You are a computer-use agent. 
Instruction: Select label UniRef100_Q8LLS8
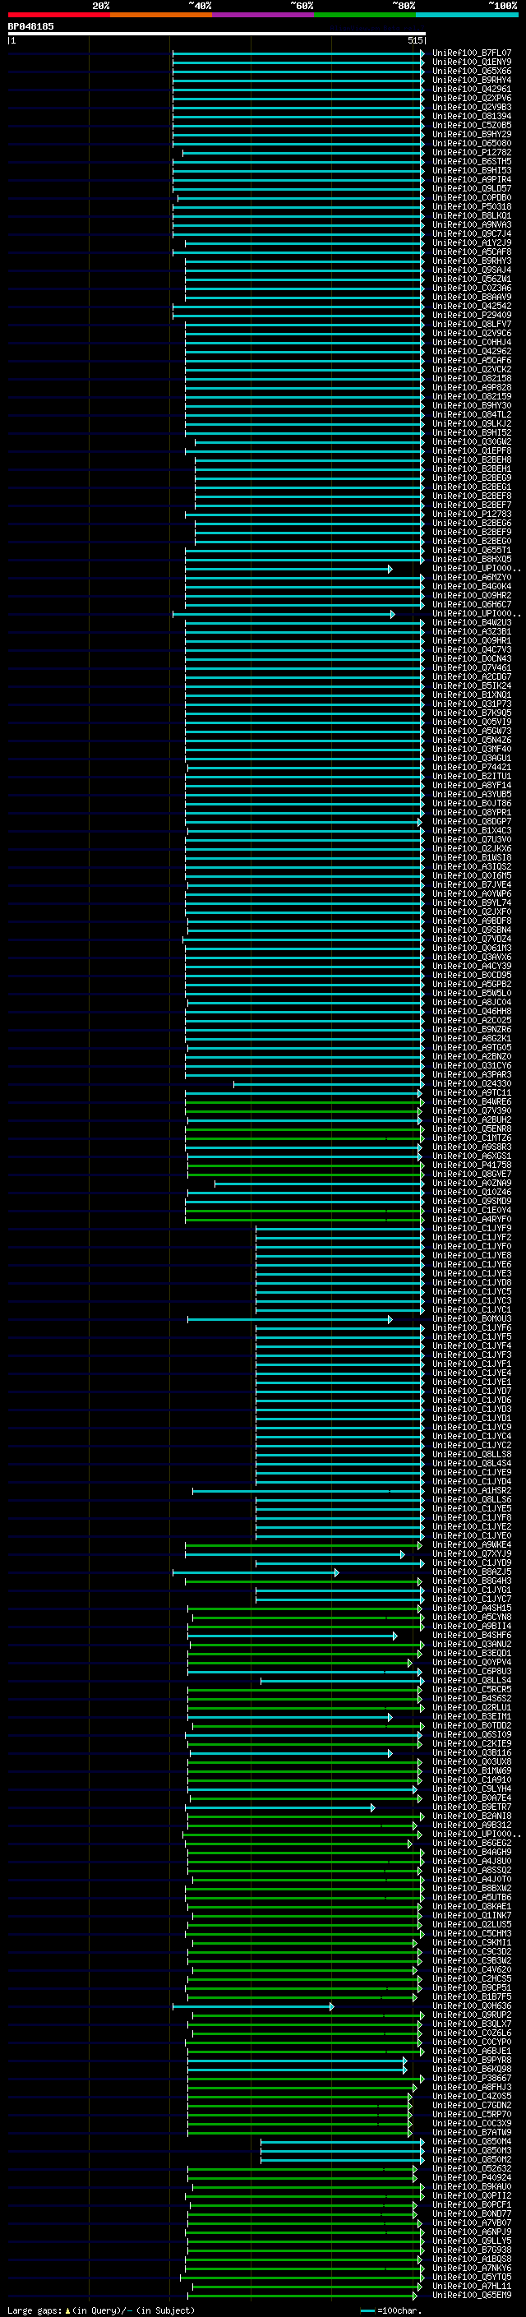(x=472, y=1455)
